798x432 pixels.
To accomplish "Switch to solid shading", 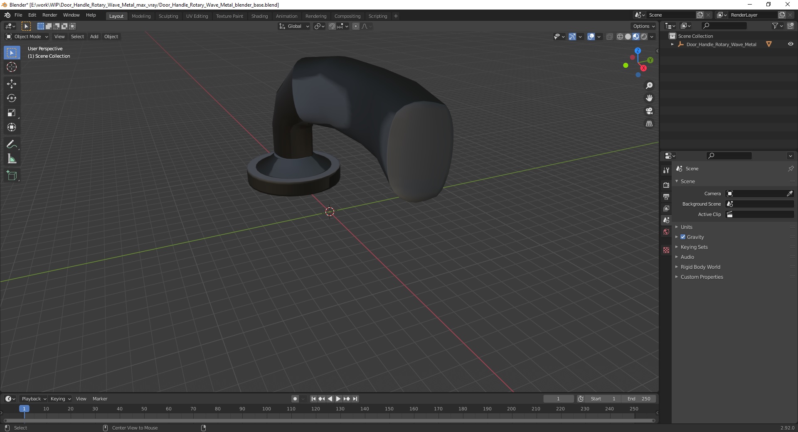I will (628, 37).
